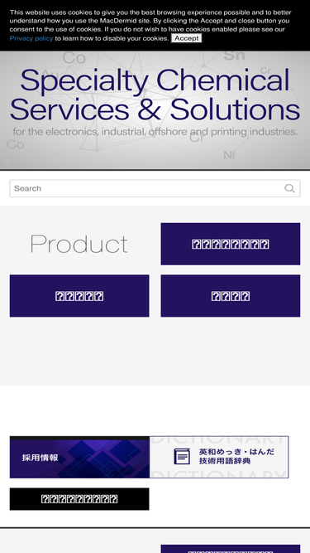Focus the Search input field
310x553 pixels.
click(x=155, y=188)
